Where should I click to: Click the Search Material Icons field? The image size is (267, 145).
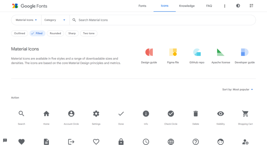[164, 20]
